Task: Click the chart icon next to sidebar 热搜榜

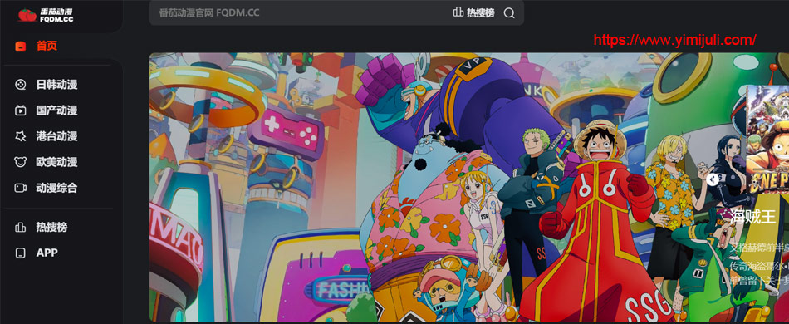Action: click(21, 228)
